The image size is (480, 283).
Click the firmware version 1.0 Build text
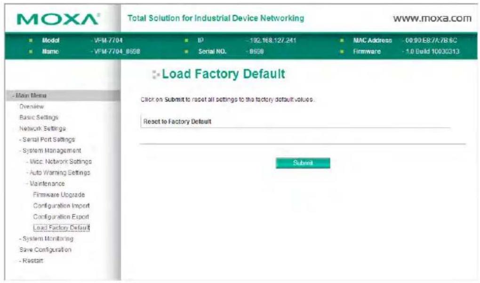point(432,51)
